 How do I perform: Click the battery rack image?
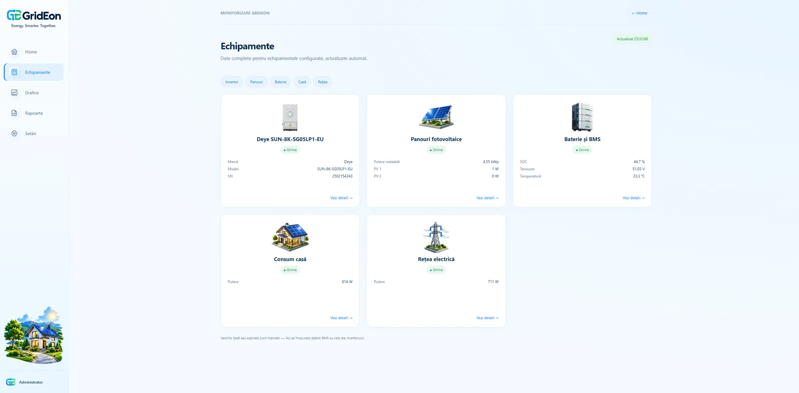click(582, 117)
